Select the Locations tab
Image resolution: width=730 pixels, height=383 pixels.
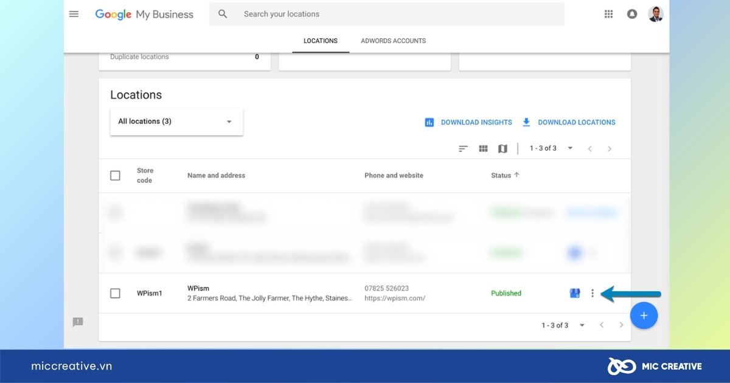click(321, 41)
